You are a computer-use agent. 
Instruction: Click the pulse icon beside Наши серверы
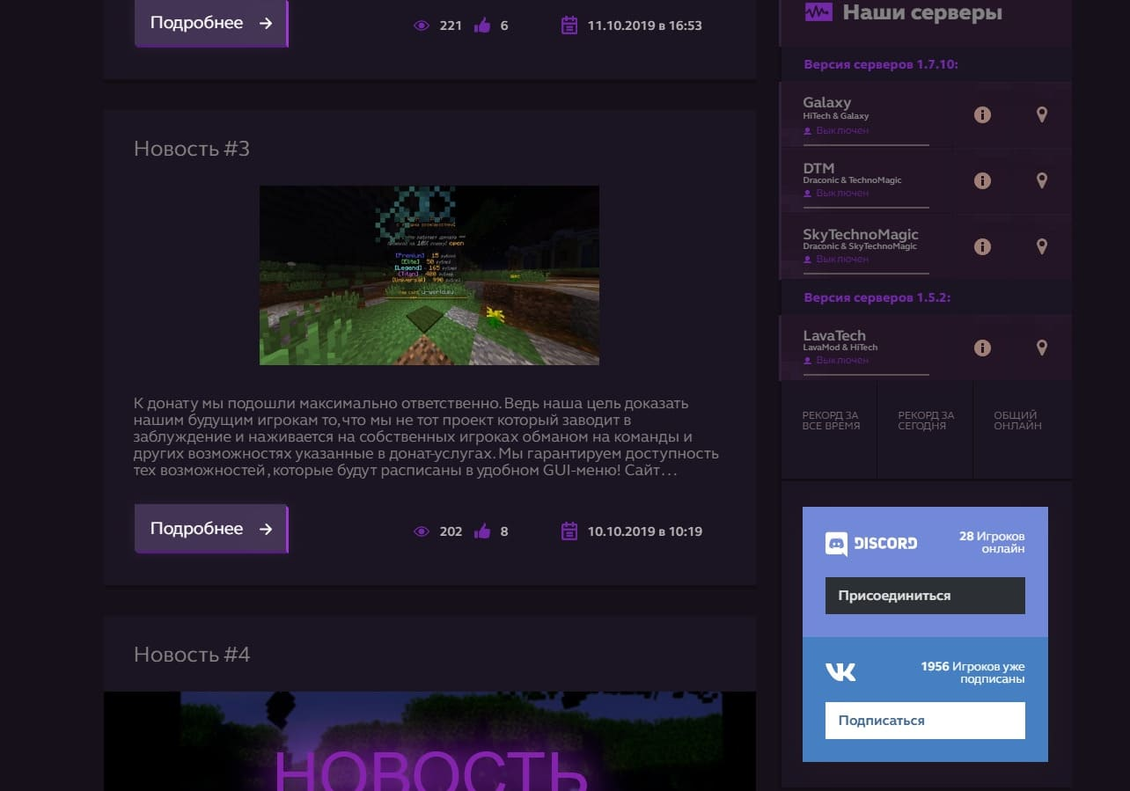point(818,12)
